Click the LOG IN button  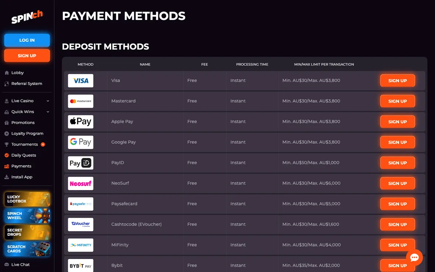pyautogui.click(x=27, y=40)
